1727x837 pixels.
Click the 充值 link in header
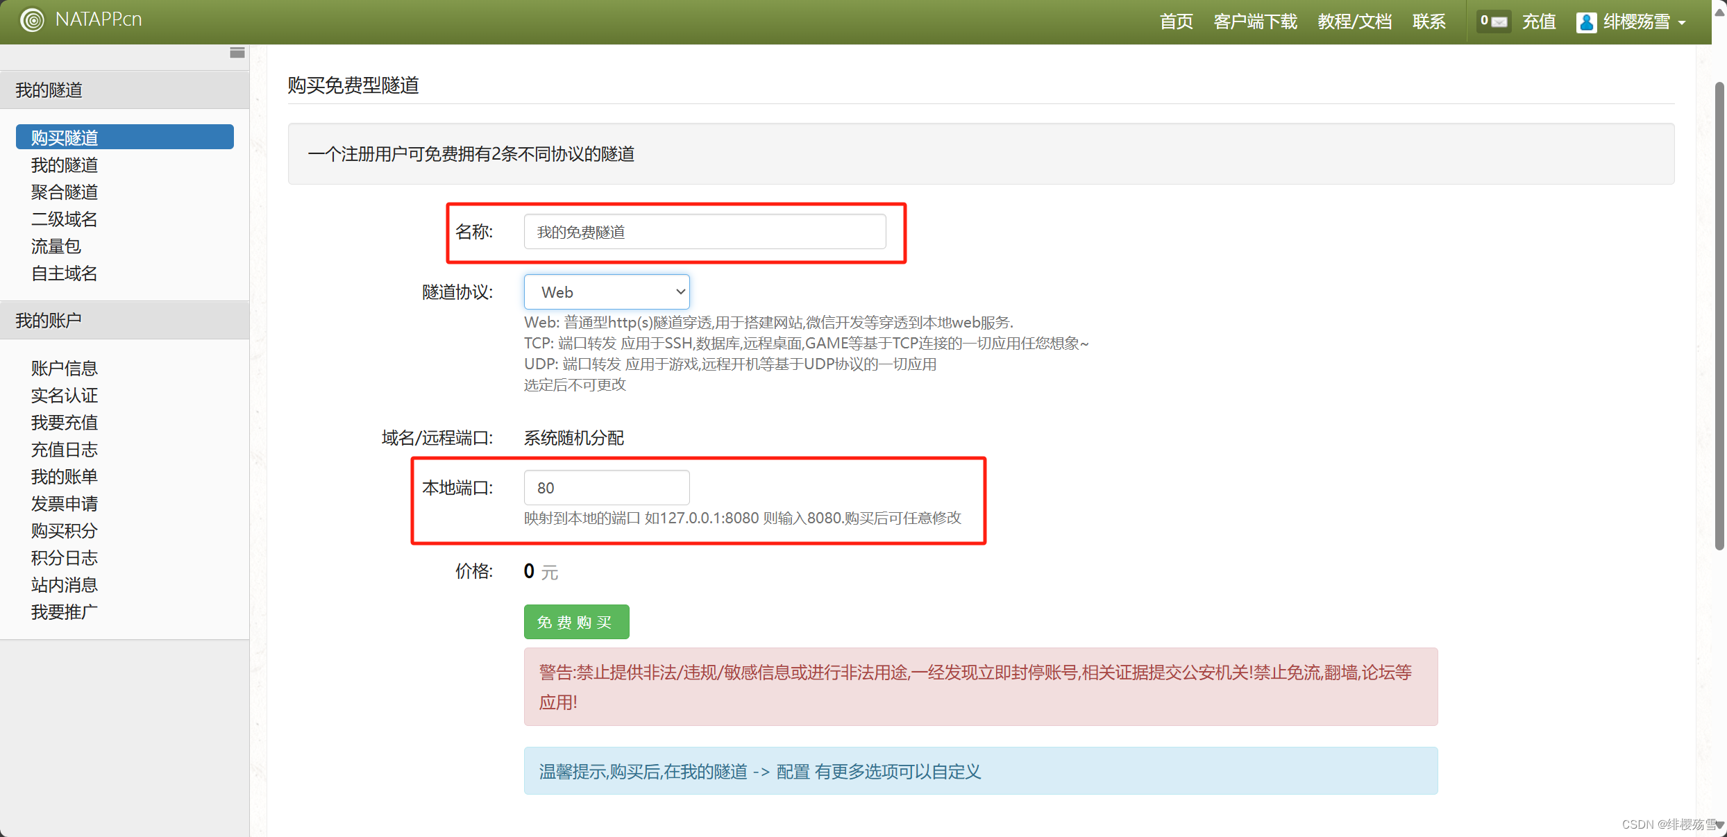pyautogui.click(x=1538, y=22)
